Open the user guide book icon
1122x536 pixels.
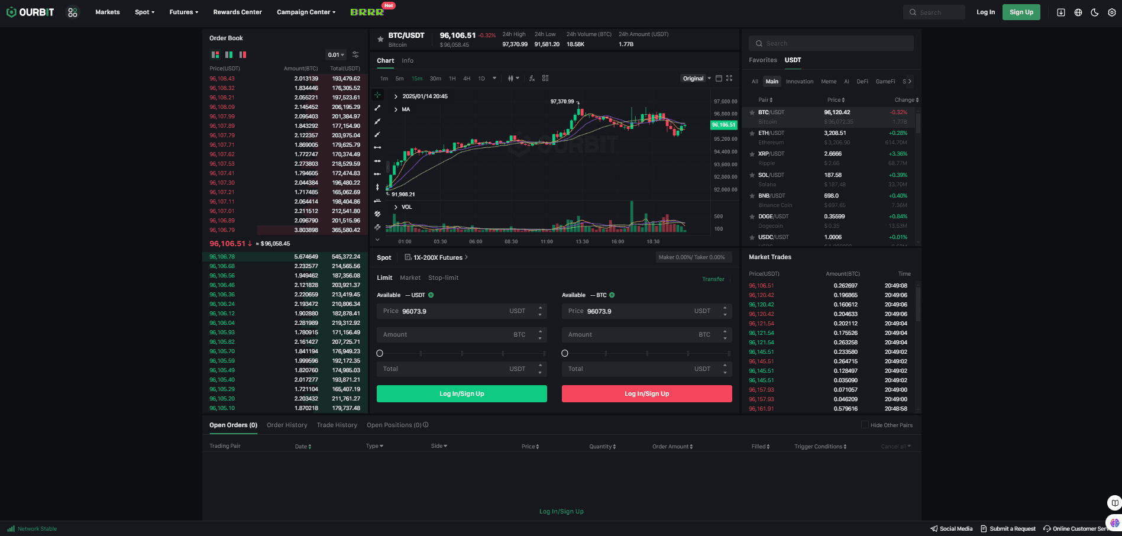point(1114,503)
